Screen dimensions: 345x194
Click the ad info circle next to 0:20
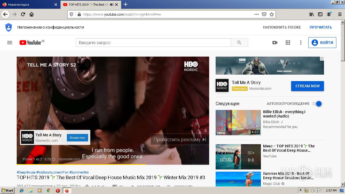54,159
